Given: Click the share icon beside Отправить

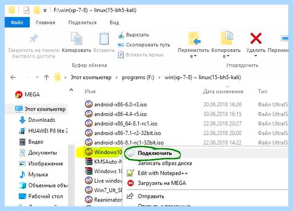Looking at the screenshot, I should pyautogui.click(x=130, y=196).
